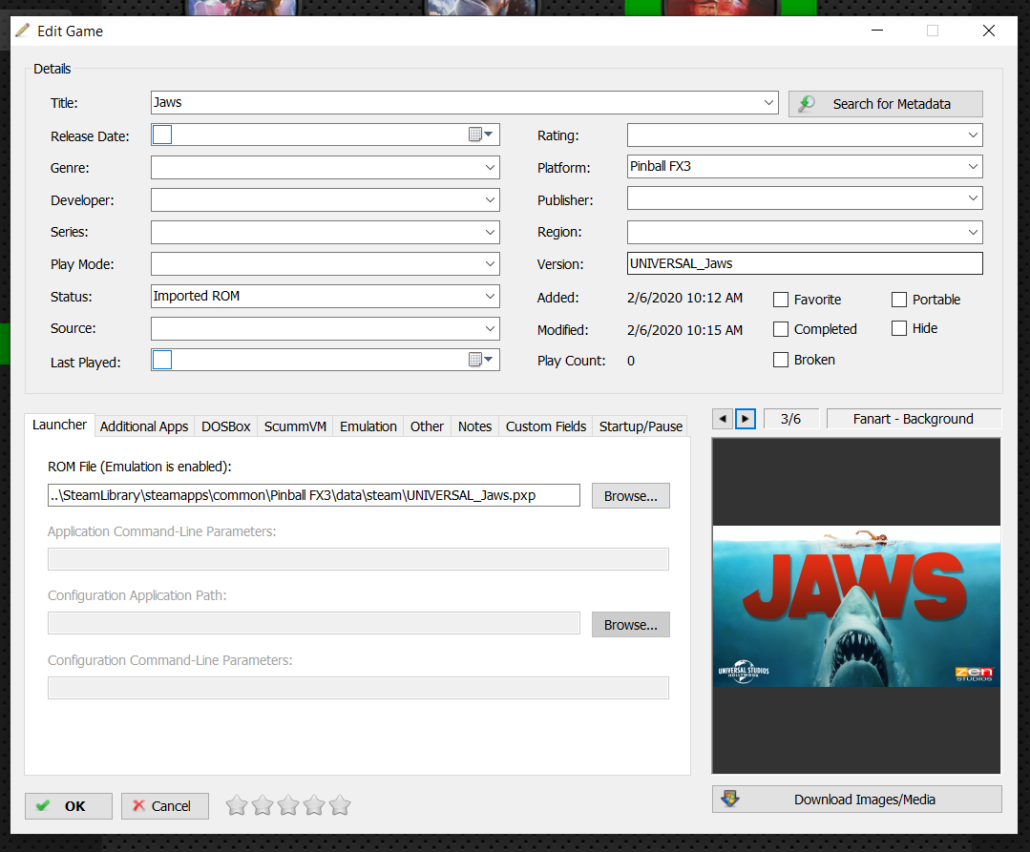Click the Version text field
This screenshot has width=1030, height=852.
(804, 263)
